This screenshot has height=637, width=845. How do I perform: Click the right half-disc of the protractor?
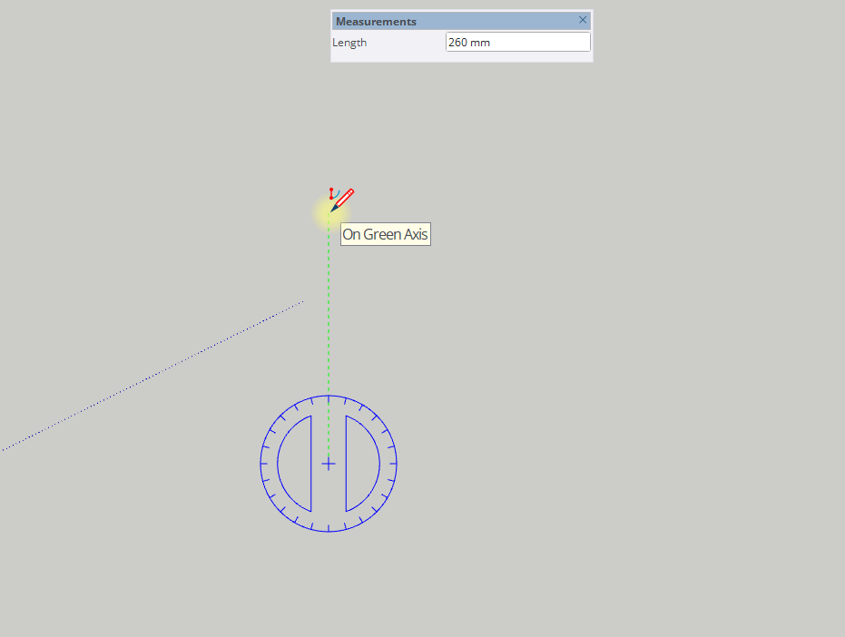(x=363, y=464)
